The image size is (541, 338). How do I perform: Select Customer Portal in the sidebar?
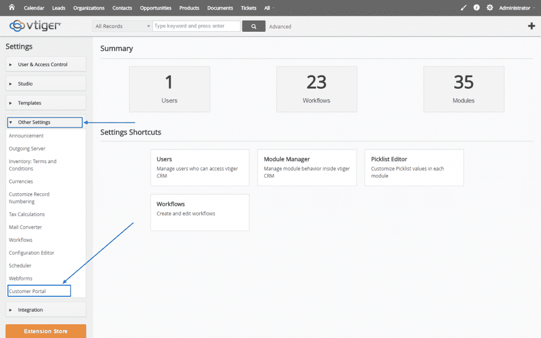click(31, 290)
